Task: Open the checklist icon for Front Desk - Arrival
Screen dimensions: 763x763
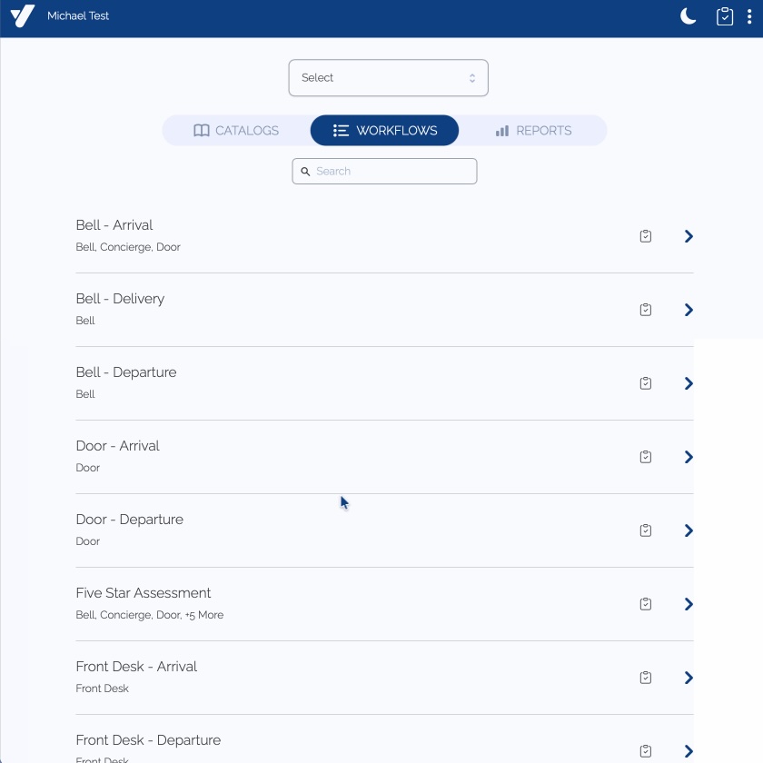Action: click(646, 677)
